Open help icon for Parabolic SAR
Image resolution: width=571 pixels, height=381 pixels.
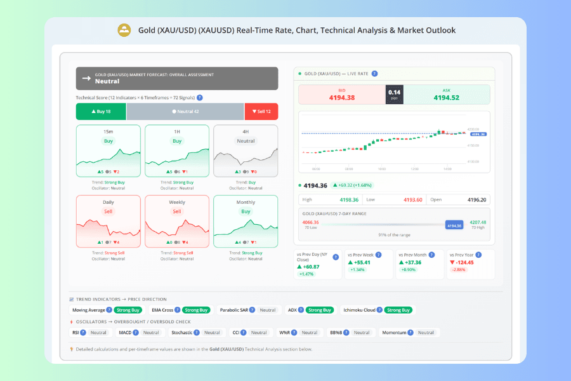(x=252, y=310)
